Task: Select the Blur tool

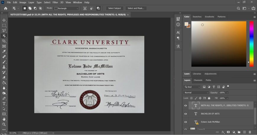Action: [4, 88]
